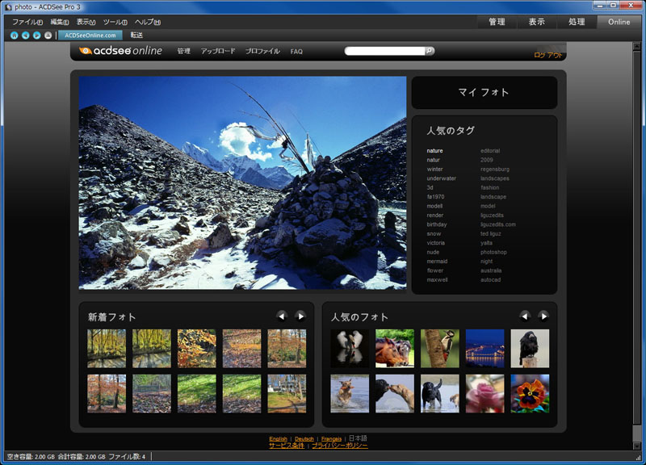
Task: Switch to the 処理 mode tab
Action: 577,22
